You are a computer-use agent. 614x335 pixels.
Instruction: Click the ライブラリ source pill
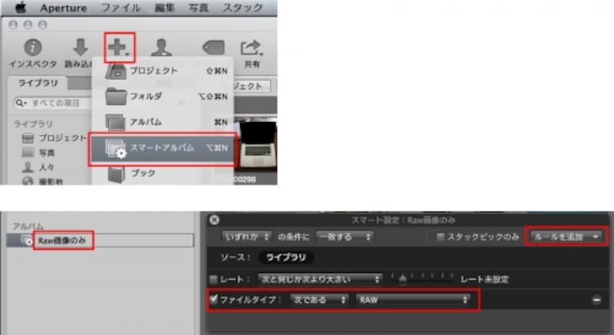(286, 258)
